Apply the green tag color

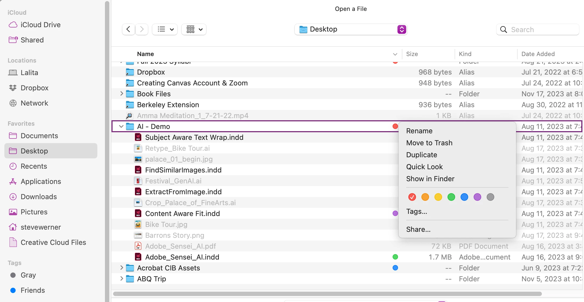pyautogui.click(x=451, y=197)
